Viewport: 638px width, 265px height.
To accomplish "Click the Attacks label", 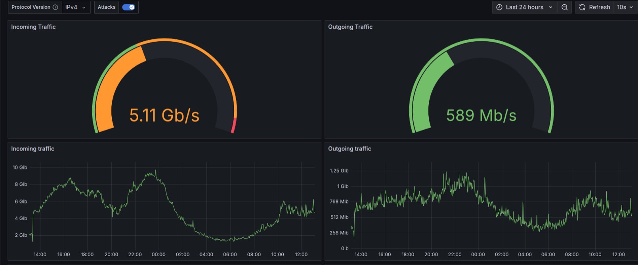I will click(x=107, y=7).
